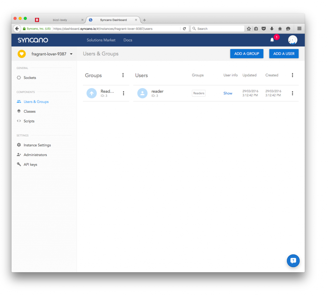Close the Syncano Dashboard tab

136,20
